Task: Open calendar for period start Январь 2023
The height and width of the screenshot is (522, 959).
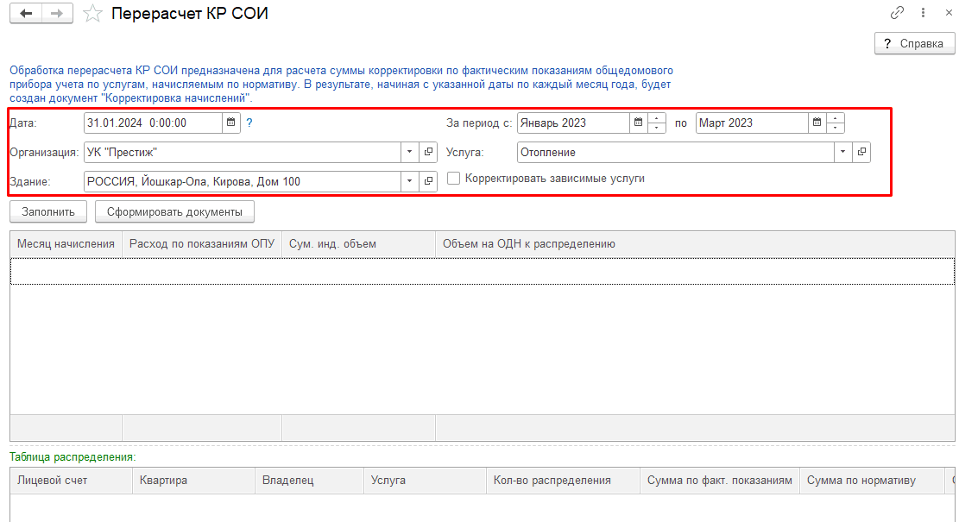Action: [x=639, y=123]
